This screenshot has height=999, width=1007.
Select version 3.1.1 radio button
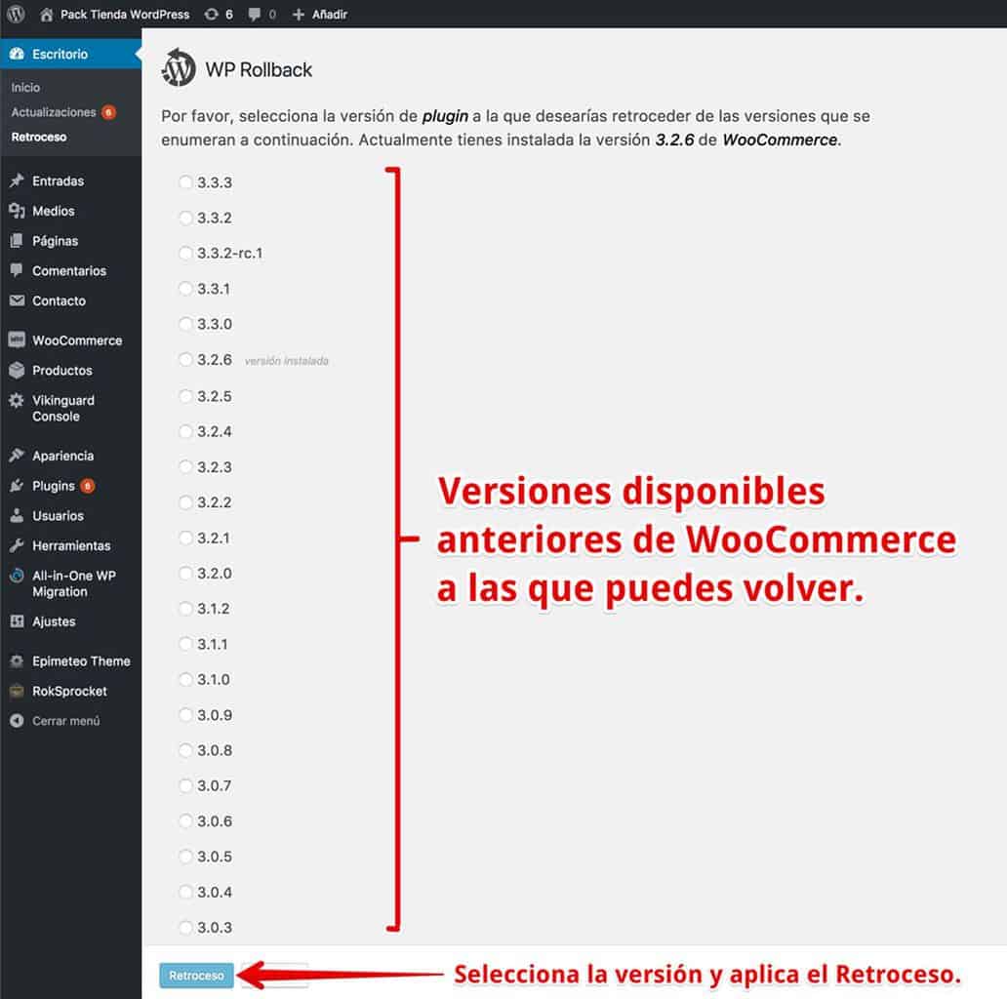[x=185, y=644]
